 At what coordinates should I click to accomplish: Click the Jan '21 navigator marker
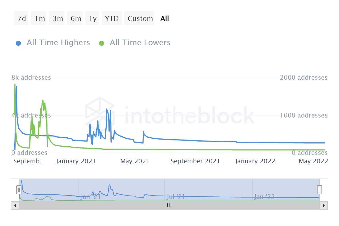coord(90,197)
